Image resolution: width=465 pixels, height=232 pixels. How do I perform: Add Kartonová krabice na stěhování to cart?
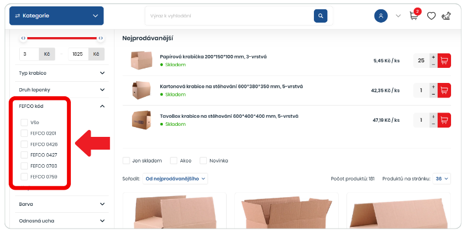click(444, 90)
